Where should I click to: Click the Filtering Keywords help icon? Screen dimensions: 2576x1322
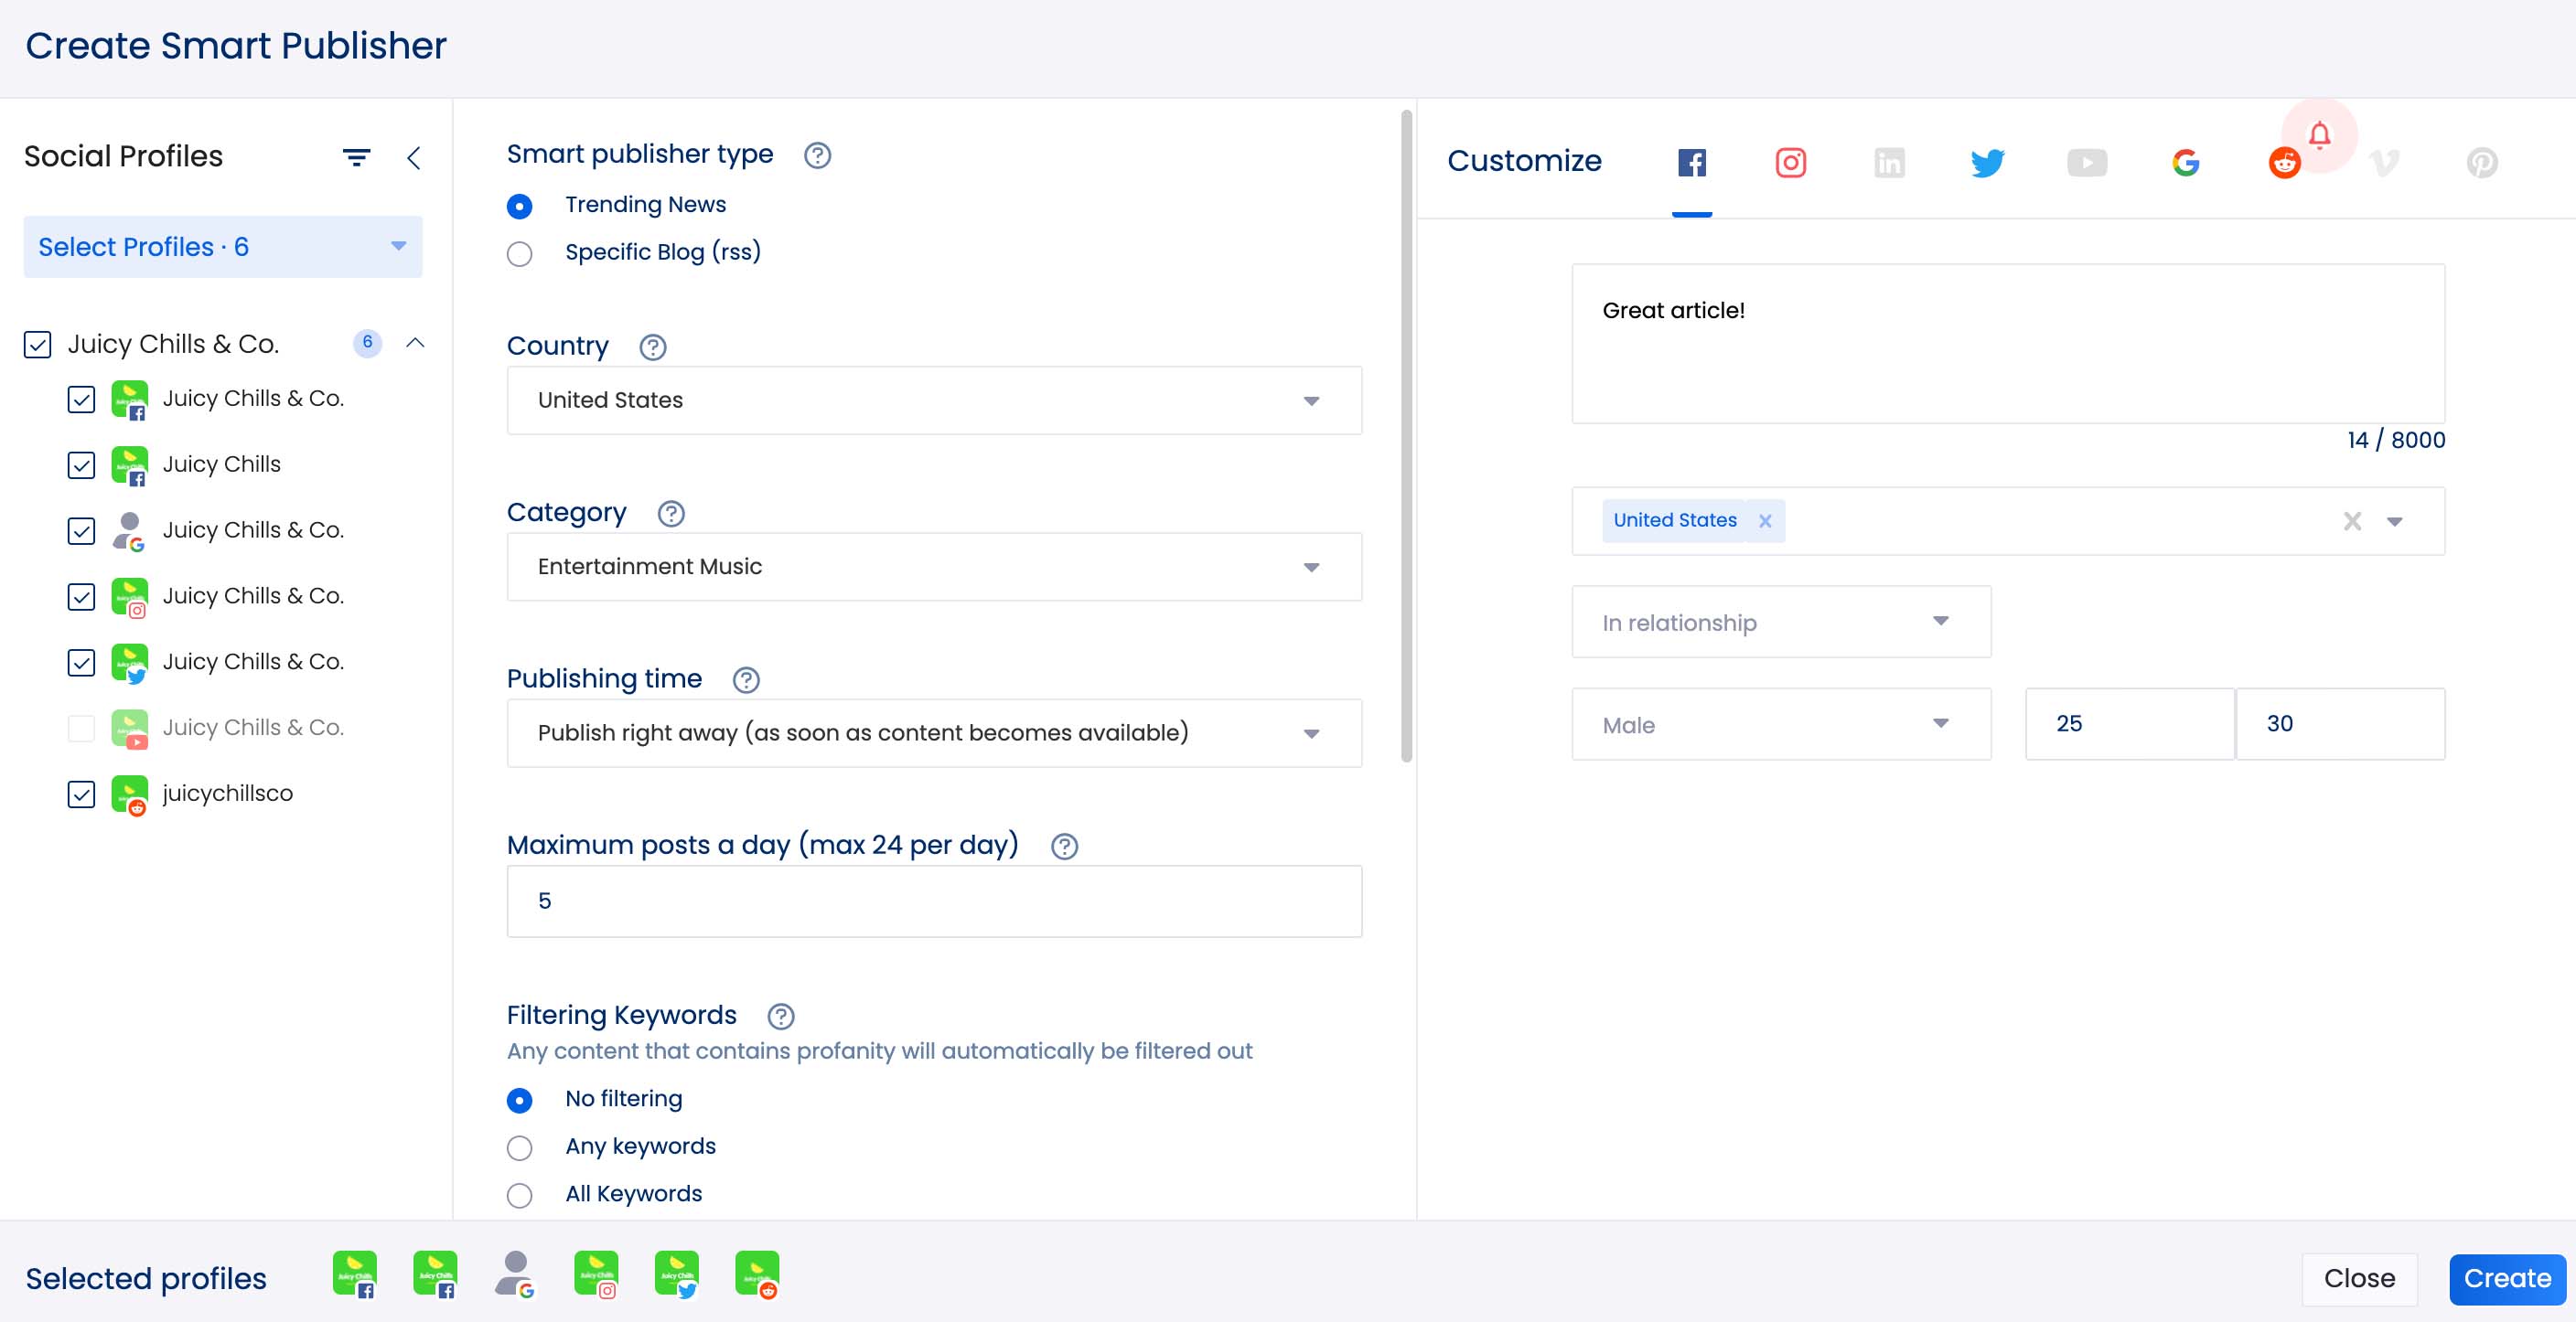[780, 1017]
